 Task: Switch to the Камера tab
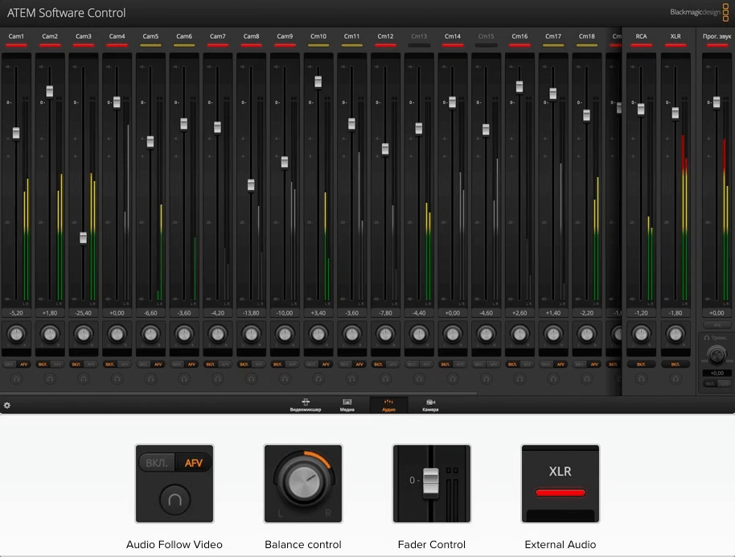430,405
